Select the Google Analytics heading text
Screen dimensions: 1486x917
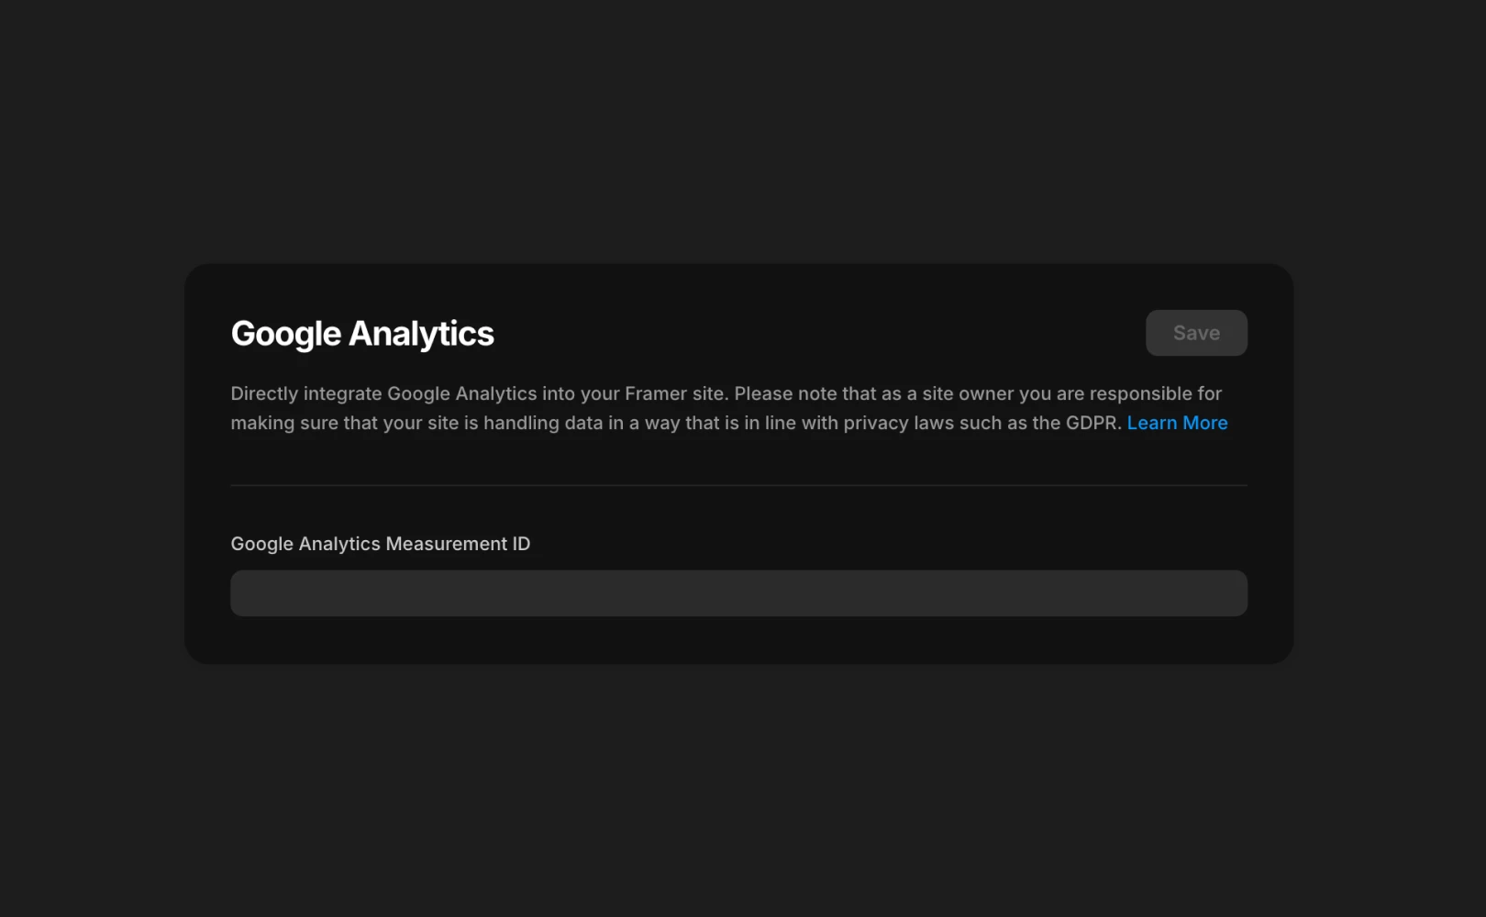[361, 333]
